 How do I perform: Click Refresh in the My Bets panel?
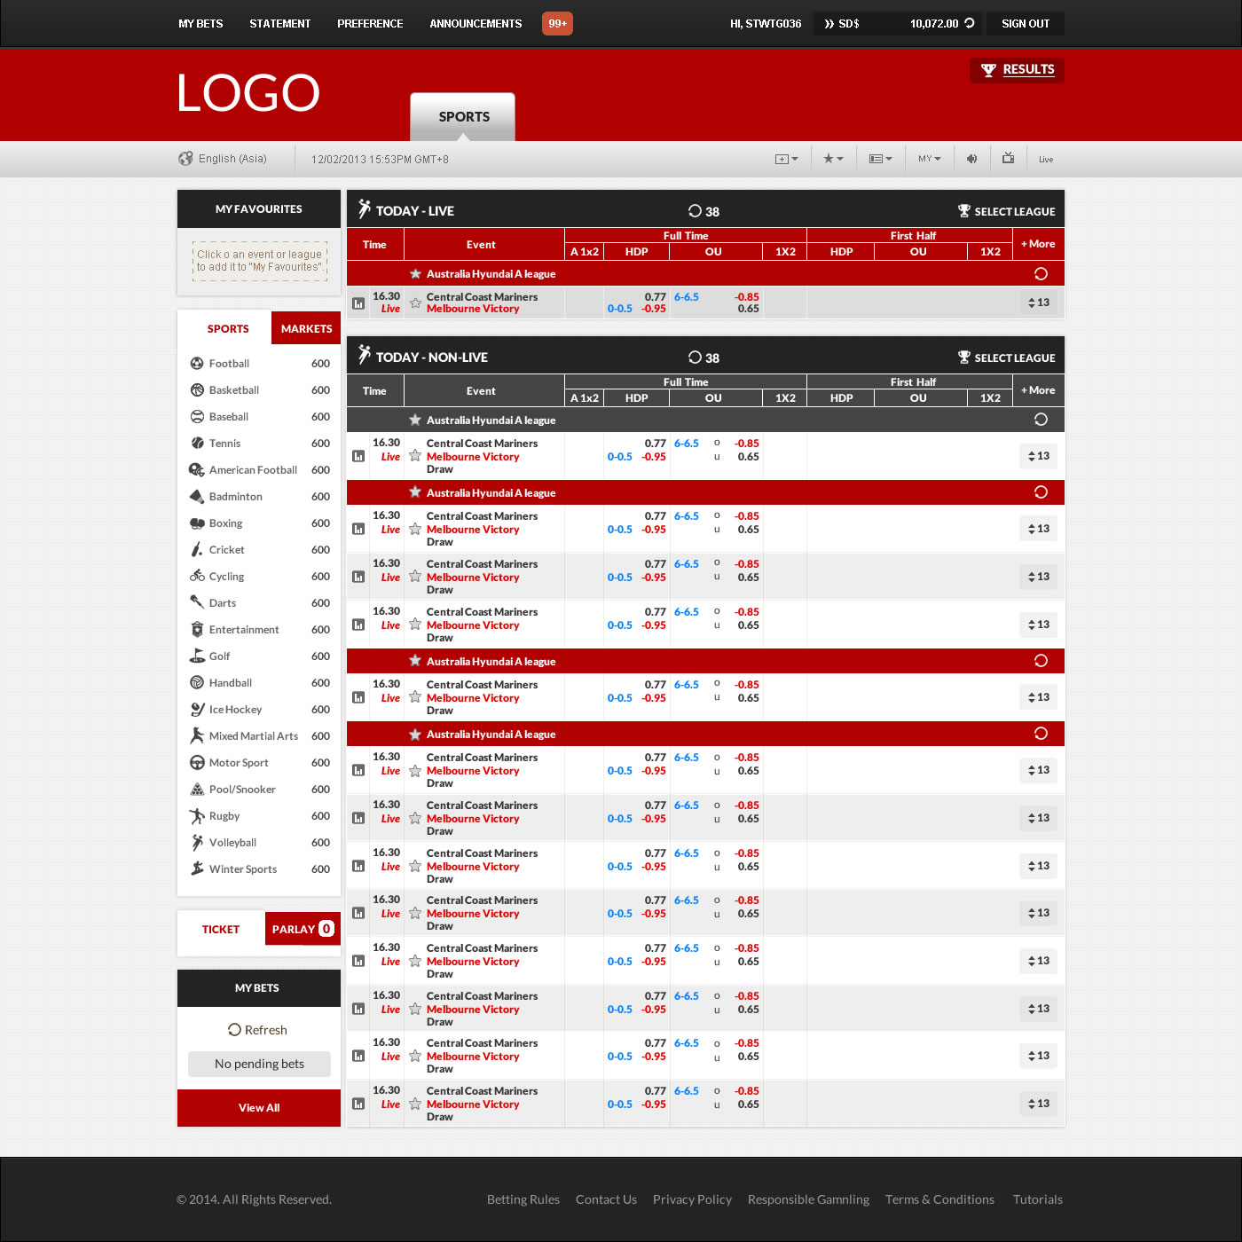[x=258, y=1030]
